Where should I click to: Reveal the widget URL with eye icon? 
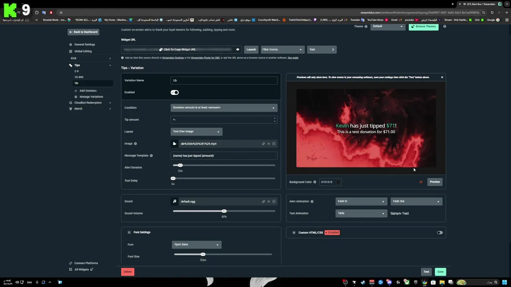tap(238, 49)
